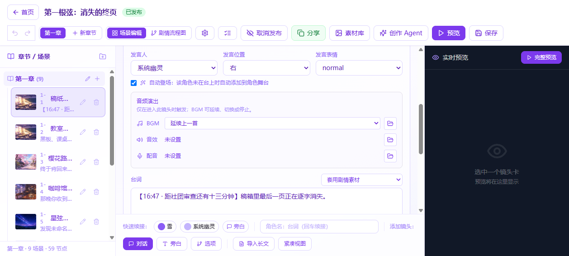Screen dimensions: 569x256
Task: Switch to 紧凑视图
Action: [x=295, y=244]
